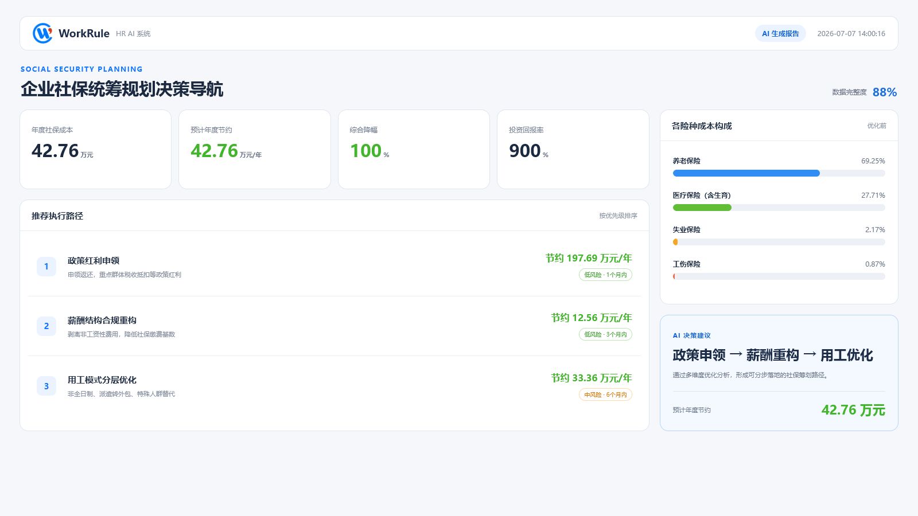Open the 预计年度节约 metric card
This screenshot has width=918, height=516.
[255, 149]
